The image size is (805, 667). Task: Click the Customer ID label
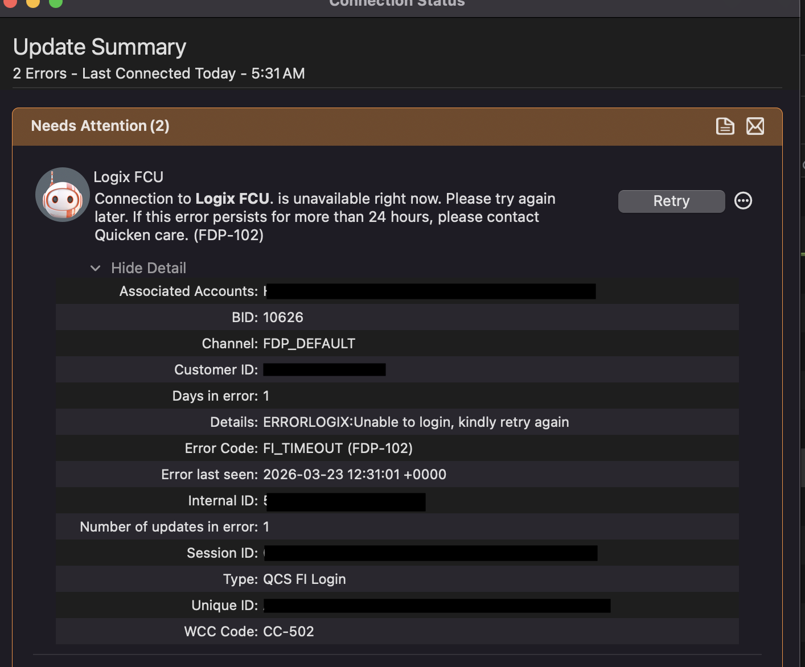click(x=216, y=370)
